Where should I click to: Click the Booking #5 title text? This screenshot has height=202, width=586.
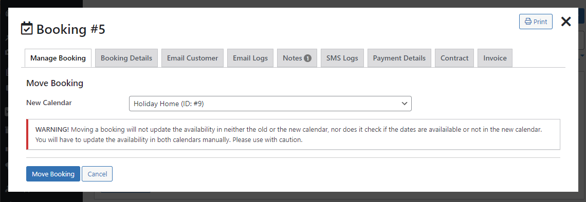71,29
